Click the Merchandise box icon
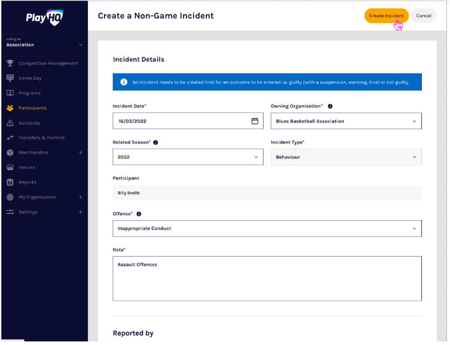This screenshot has width=450, height=345. pyautogui.click(x=10, y=152)
